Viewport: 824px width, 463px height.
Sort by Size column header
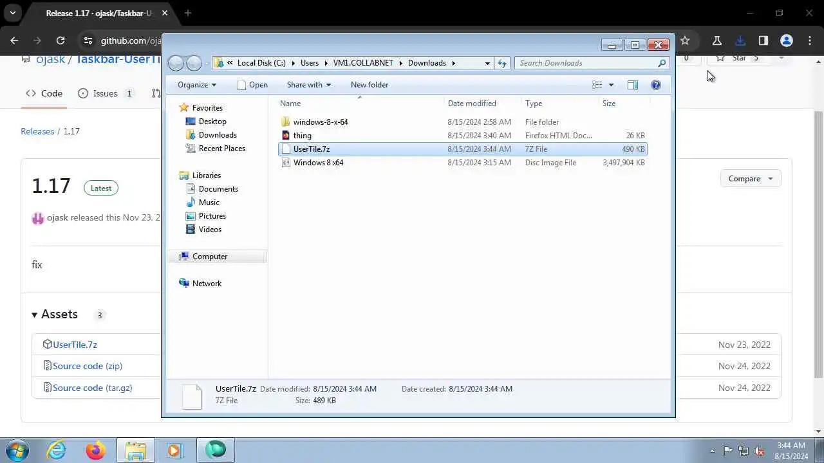(609, 104)
